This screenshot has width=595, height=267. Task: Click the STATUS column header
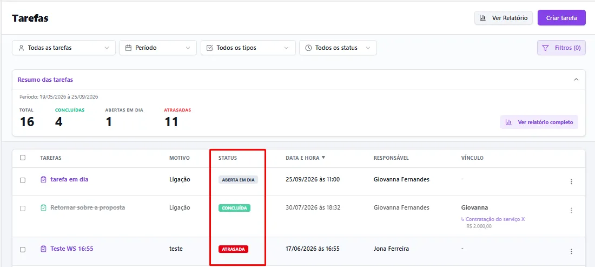coord(228,158)
